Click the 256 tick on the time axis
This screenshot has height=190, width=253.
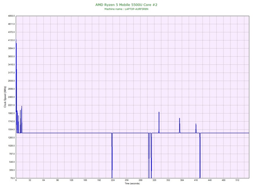pos(126,180)
